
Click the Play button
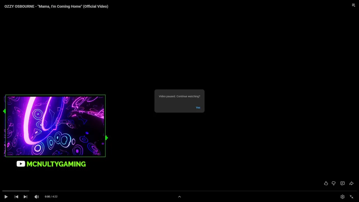click(6, 197)
